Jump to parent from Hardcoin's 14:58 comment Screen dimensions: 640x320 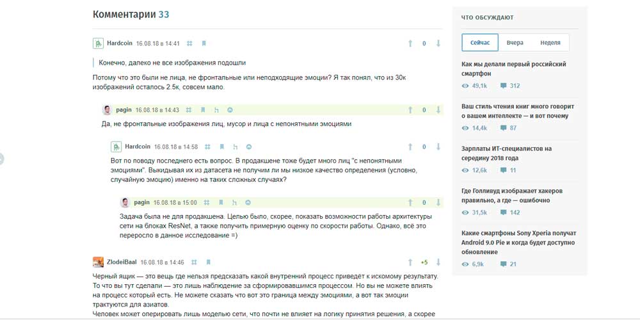[248, 147]
